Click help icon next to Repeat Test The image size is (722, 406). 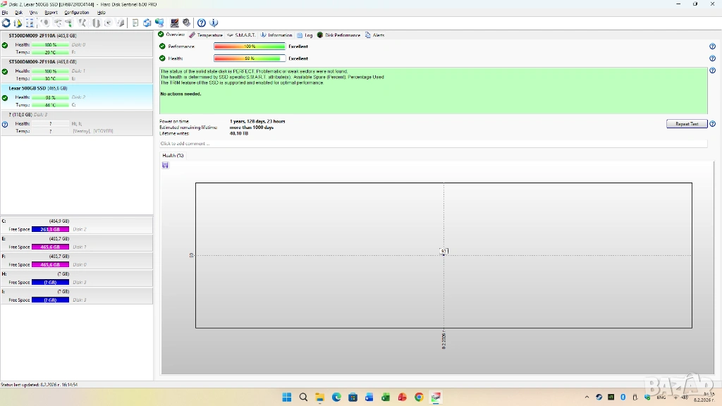712,124
